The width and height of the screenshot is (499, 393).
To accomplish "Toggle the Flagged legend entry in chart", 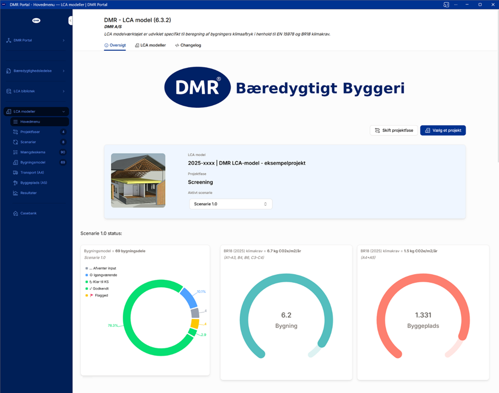I will tap(101, 295).
